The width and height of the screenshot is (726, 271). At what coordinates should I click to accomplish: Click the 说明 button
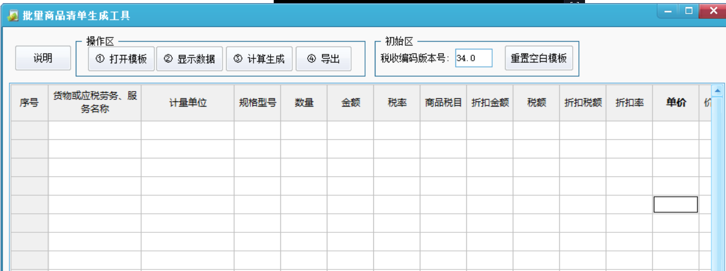(43, 58)
